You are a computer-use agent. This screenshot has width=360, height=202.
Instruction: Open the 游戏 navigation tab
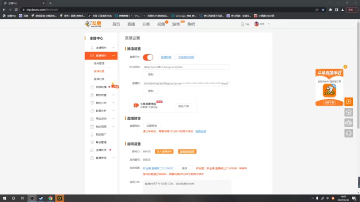(x=176, y=24)
